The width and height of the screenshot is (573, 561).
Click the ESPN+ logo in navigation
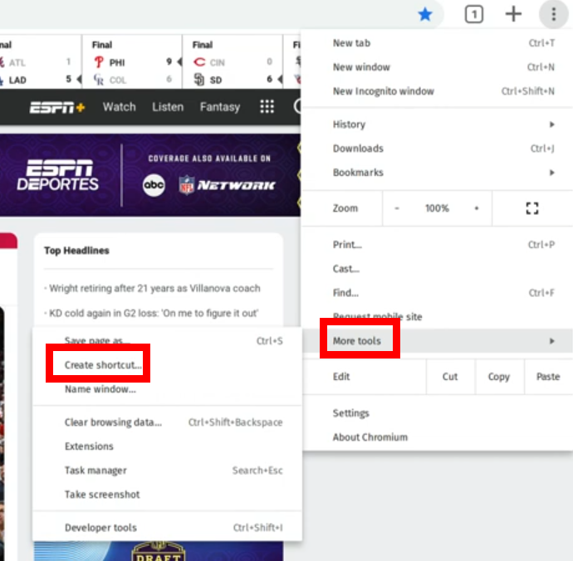(x=57, y=107)
